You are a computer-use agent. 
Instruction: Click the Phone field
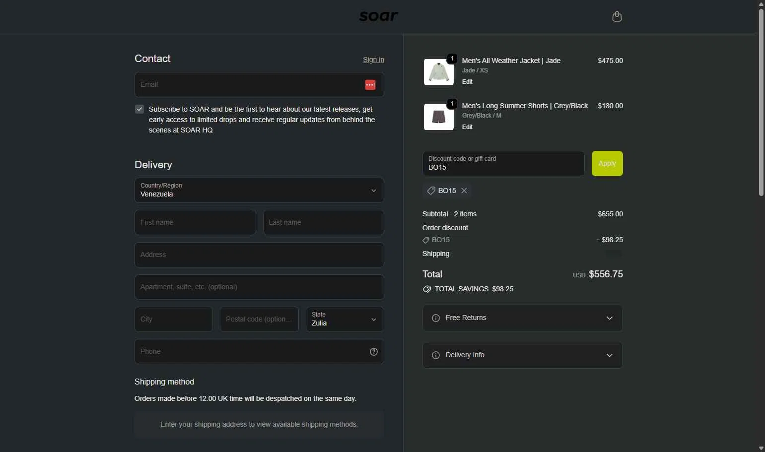point(259,351)
